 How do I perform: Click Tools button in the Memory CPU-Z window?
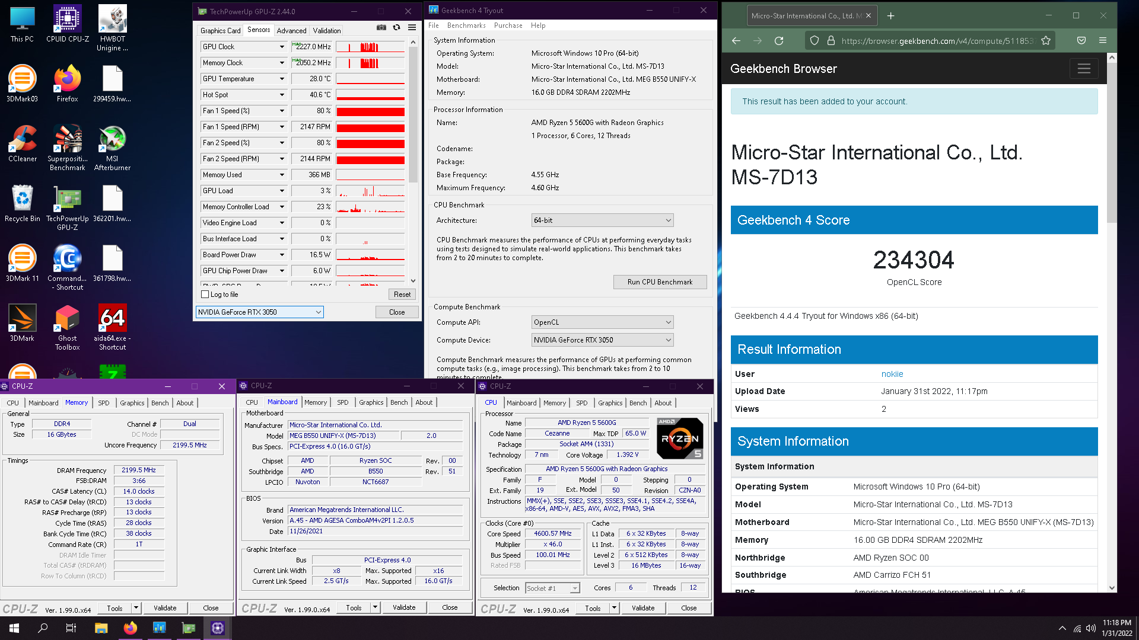[114, 608]
